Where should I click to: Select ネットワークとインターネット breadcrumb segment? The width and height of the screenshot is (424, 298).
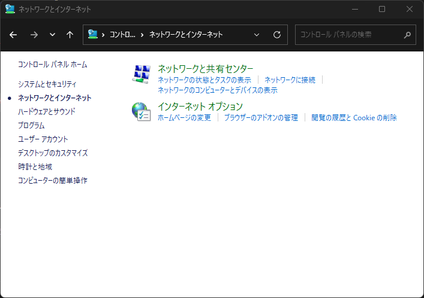(x=186, y=35)
